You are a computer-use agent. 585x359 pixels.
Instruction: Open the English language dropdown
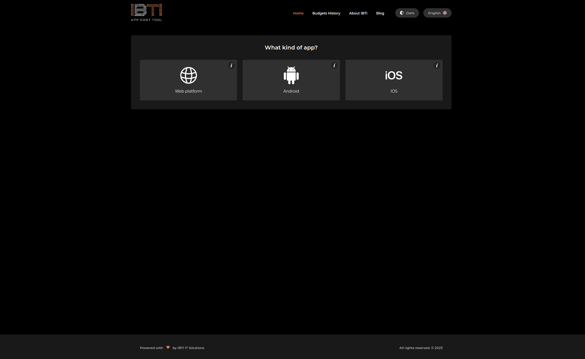(437, 13)
